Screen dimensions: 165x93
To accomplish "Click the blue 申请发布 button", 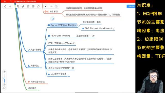I will (131, 6).
